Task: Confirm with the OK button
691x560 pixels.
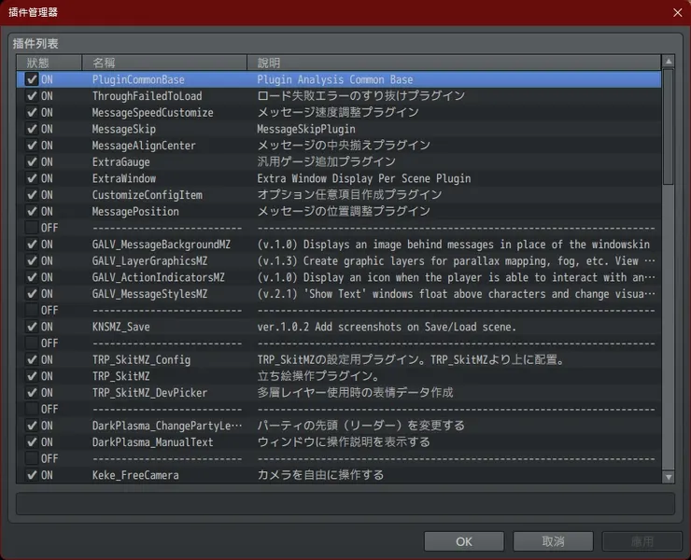Action: 464,541
